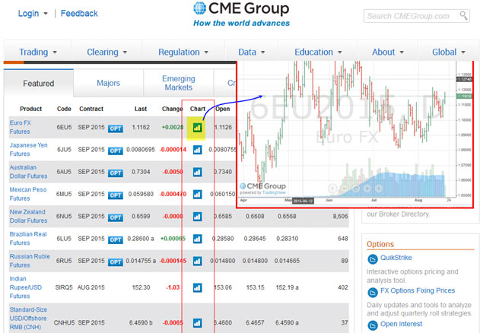Screen dimensions: 480x333
Task: Open the QuikStrike link
Action: [x=396, y=258]
